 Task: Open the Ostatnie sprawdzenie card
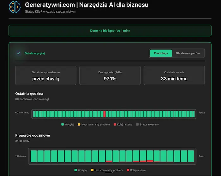(46, 75)
